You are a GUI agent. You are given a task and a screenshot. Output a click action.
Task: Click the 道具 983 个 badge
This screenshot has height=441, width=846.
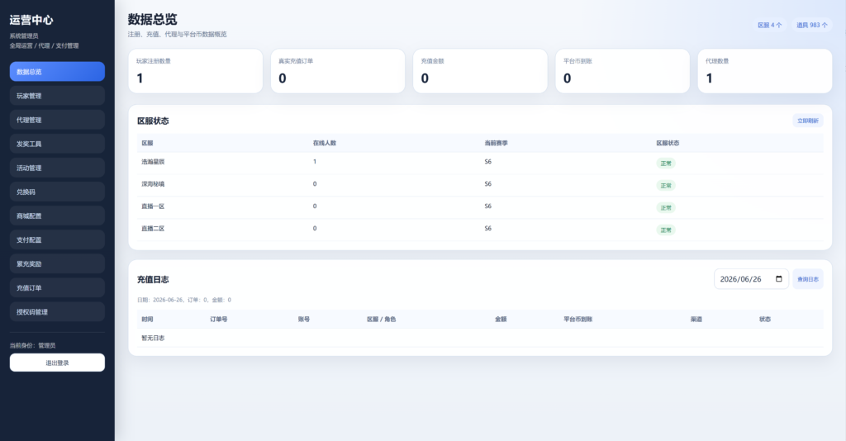point(811,25)
